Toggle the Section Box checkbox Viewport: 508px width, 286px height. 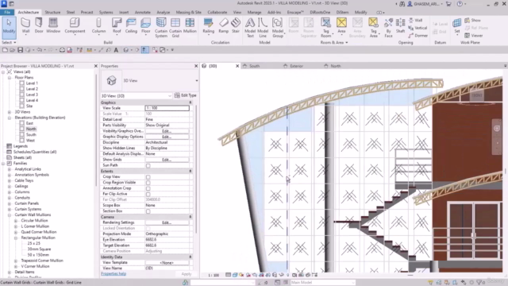(148, 211)
